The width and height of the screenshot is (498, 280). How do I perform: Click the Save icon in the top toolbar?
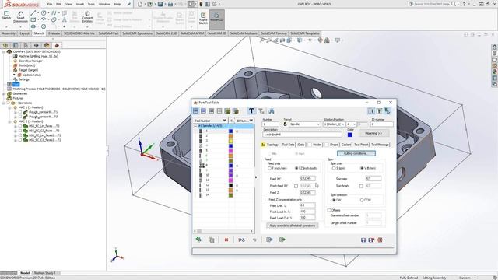[160, 4]
